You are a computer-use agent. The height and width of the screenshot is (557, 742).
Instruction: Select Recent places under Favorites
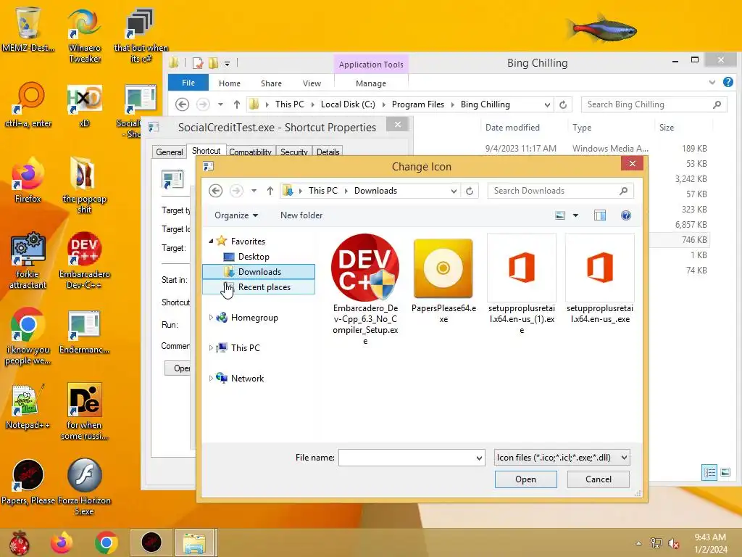pos(259,287)
